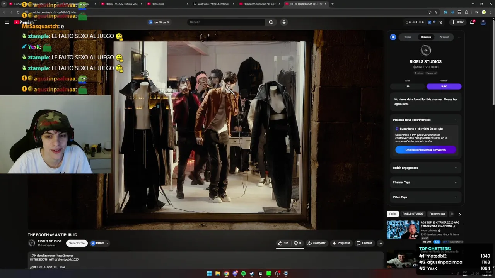Click the blue vidIQ icon in the header
The width and height of the screenshot is (495, 278).
[429, 22]
